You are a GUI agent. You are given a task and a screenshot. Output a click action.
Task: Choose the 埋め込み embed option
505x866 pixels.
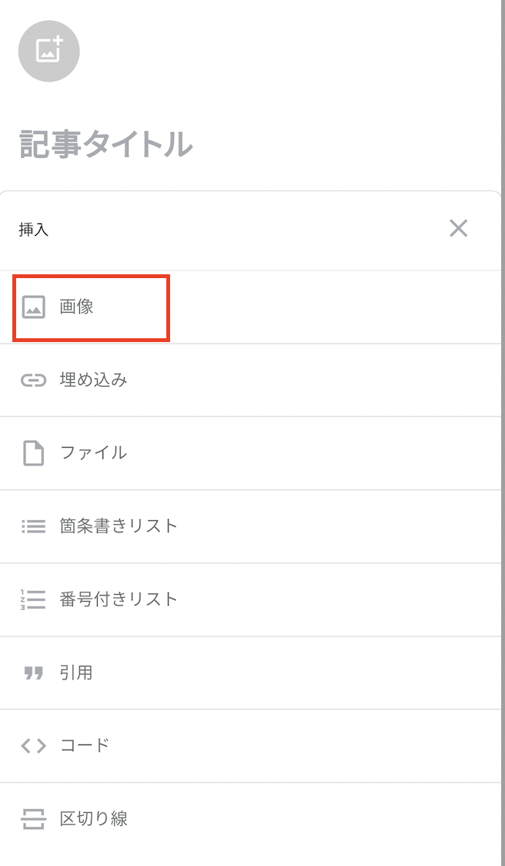click(93, 380)
